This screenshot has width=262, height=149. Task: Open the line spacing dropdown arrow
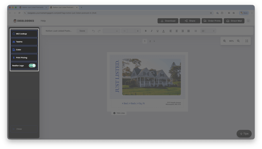coord(214,31)
